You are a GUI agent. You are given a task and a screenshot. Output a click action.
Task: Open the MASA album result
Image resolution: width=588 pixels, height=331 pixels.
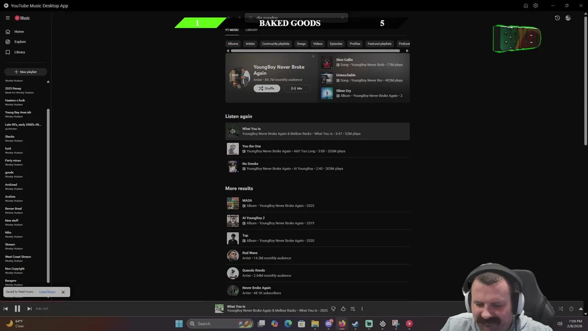tap(317, 203)
